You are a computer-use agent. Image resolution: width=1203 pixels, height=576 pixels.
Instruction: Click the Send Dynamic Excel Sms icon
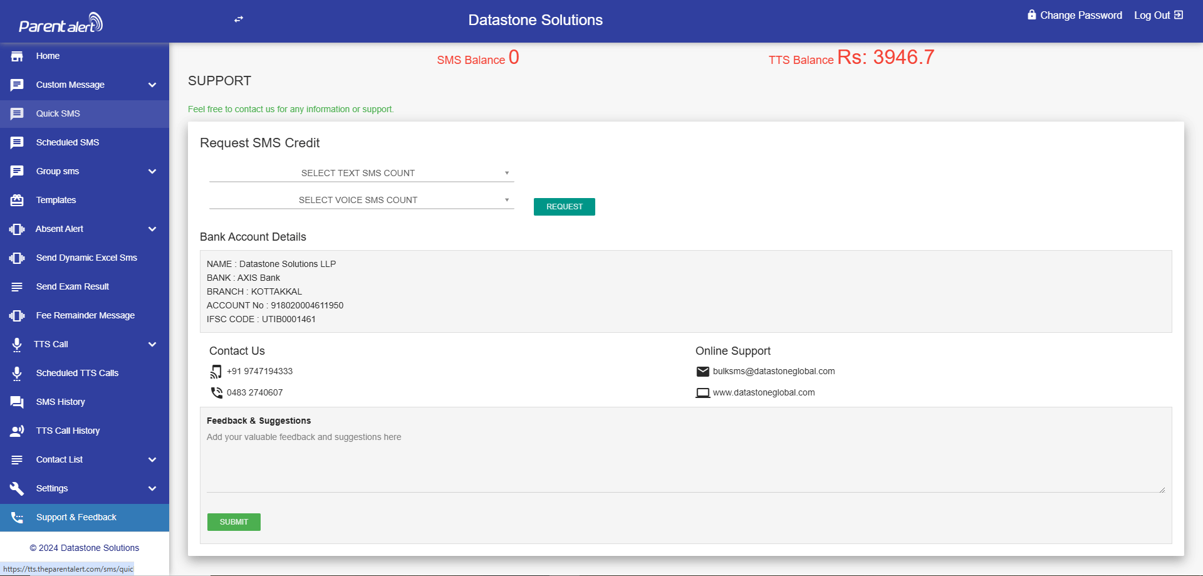17,258
